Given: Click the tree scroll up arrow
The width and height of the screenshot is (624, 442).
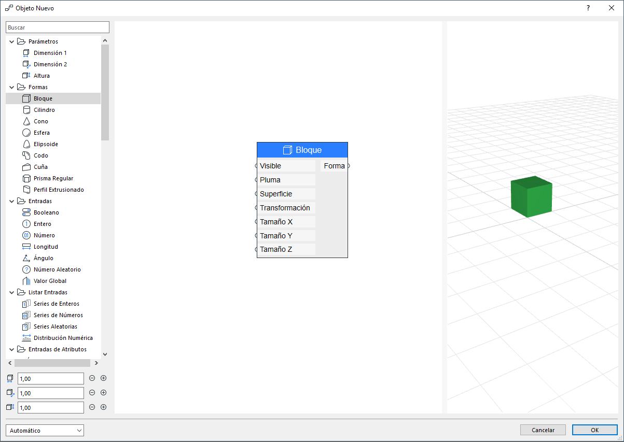Looking at the screenshot, I should (105, 40).
